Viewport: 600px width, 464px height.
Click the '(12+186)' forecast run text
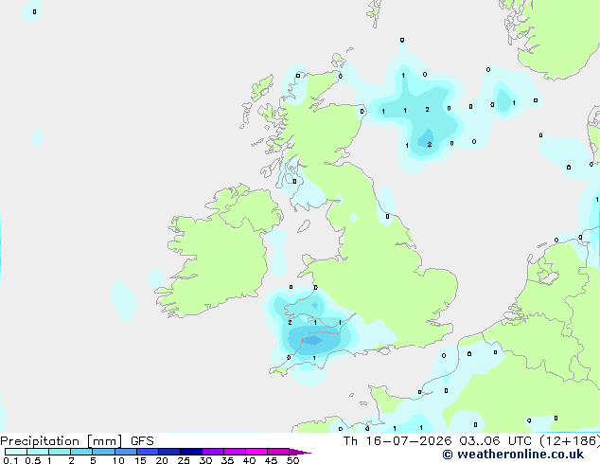(x=570, y=441)
